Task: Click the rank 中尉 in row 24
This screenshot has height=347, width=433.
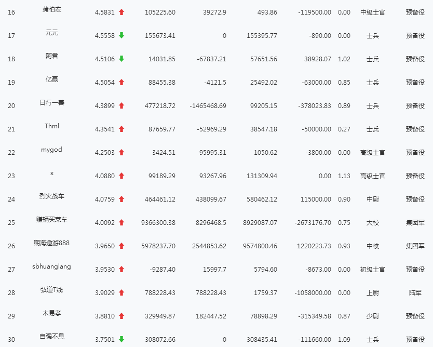Action: (x=373, y=199)
